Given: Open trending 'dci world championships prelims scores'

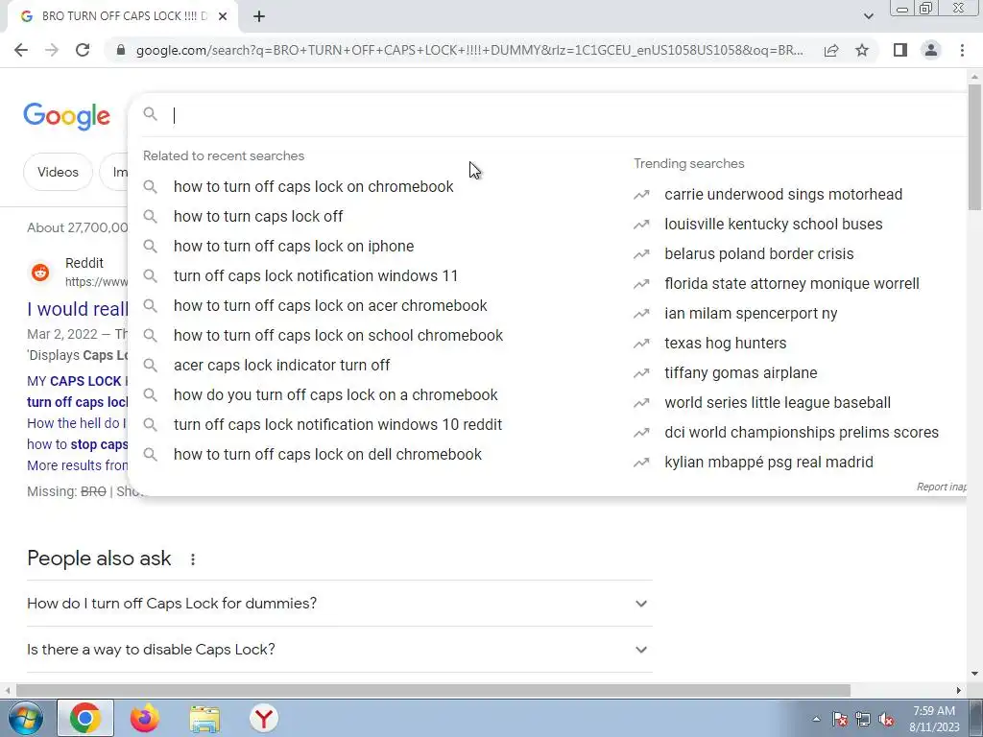Looking at the screenshot, I should pyautogui.click(x=802, y=433).
